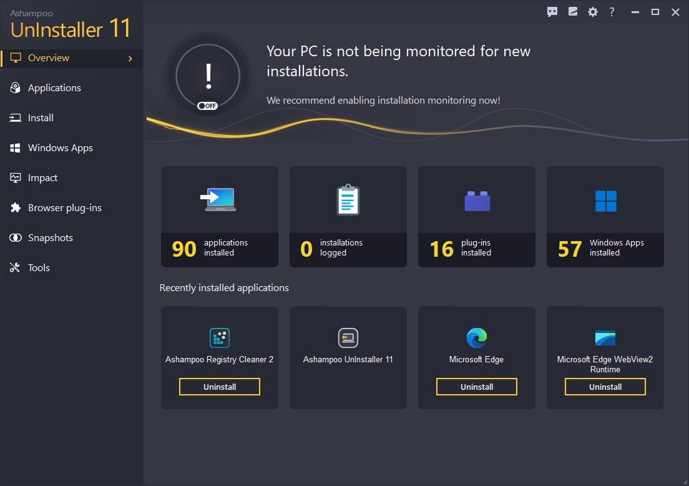Click the Microsoft Edge logo icon
The width and height of the screenshot is (689, 486).
[x=477, y=338]
